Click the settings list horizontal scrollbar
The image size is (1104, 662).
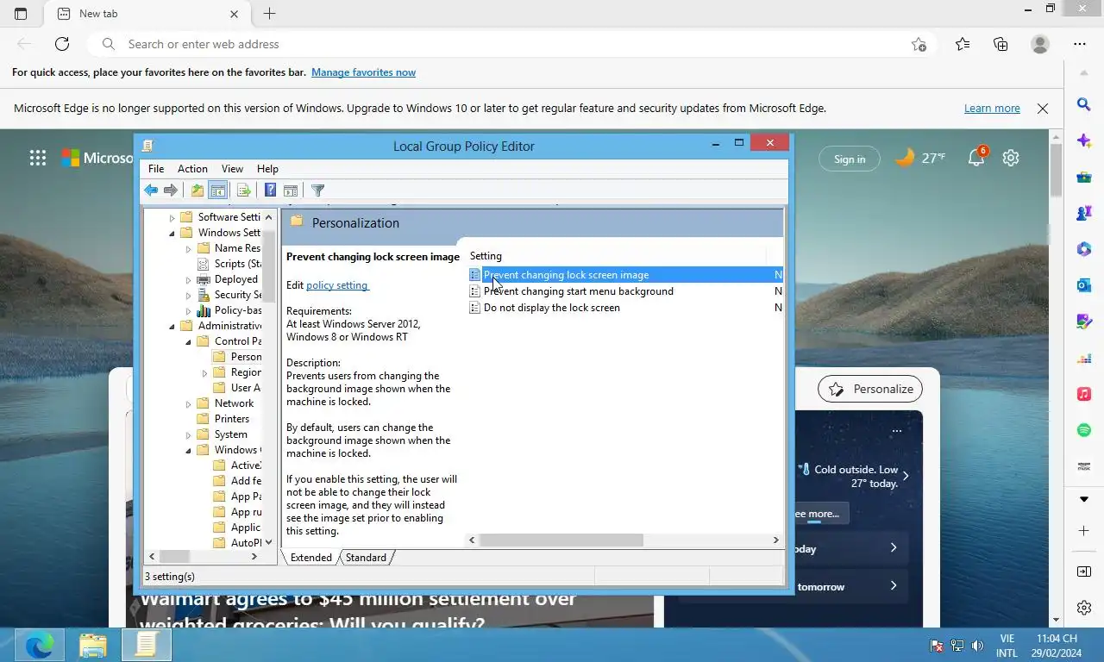click(561, 540)
